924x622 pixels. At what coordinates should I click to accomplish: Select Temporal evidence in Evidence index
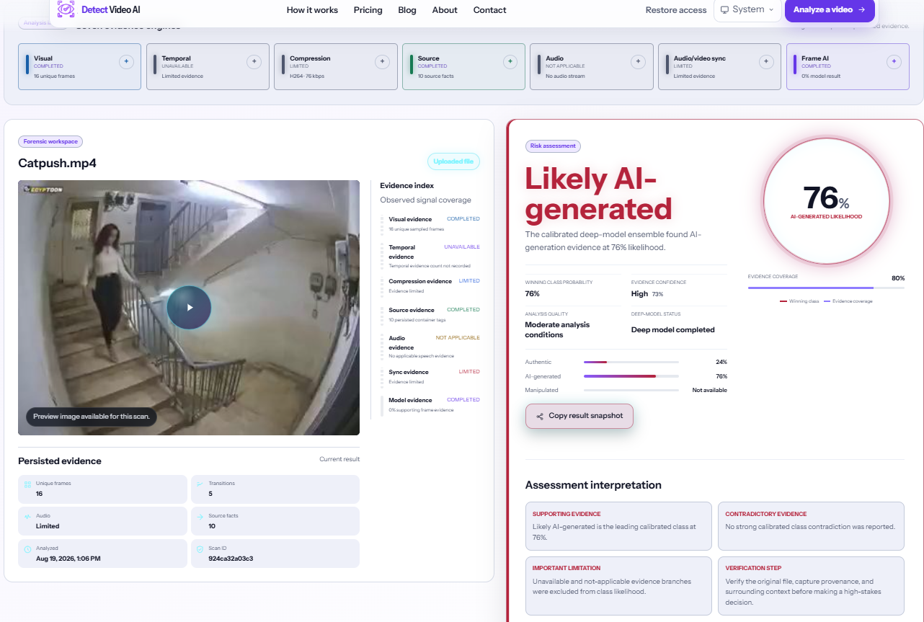click(430, 256)
